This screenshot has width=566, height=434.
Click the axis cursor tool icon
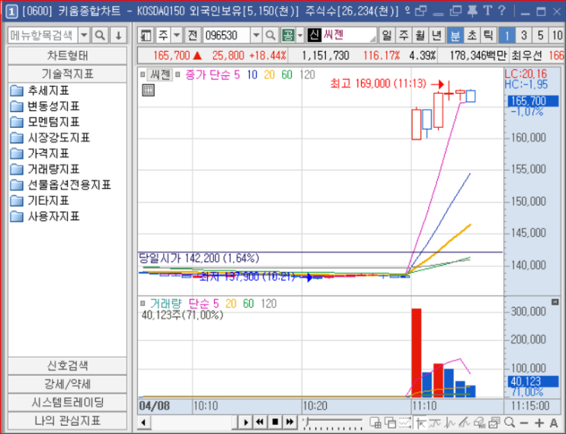[x=421, y=422]
